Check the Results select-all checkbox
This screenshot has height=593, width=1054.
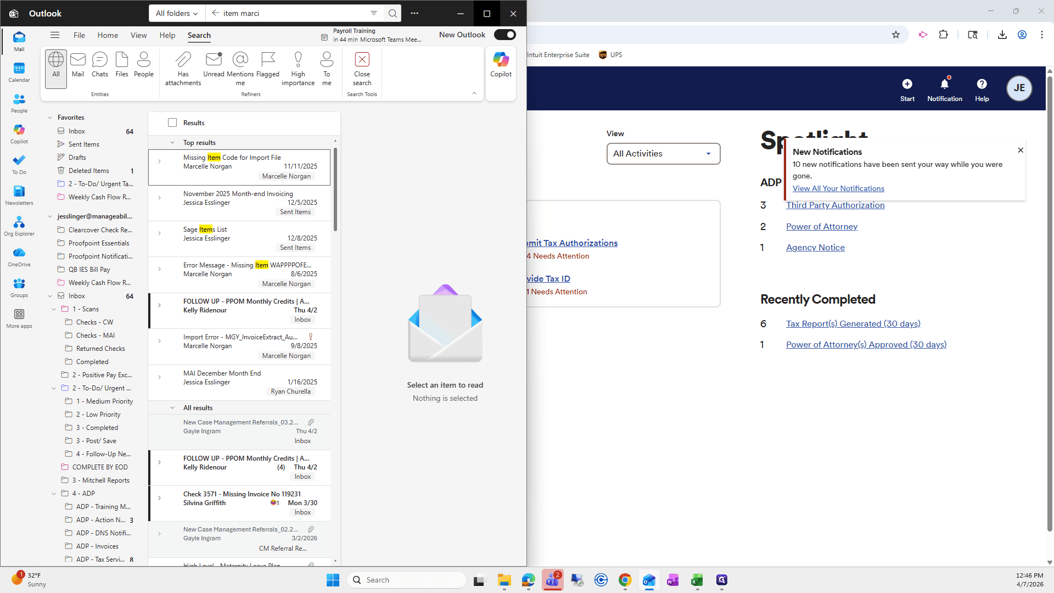(x=172, y=122)
